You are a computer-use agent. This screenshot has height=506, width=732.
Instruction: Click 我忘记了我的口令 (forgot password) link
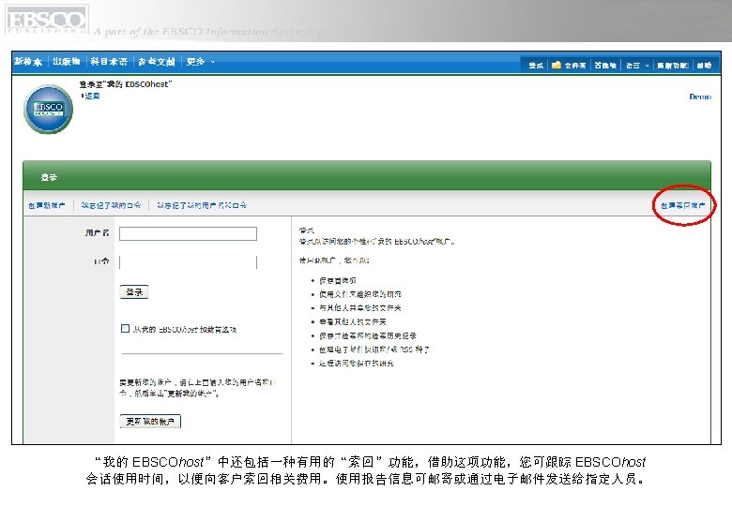[111, 205]
